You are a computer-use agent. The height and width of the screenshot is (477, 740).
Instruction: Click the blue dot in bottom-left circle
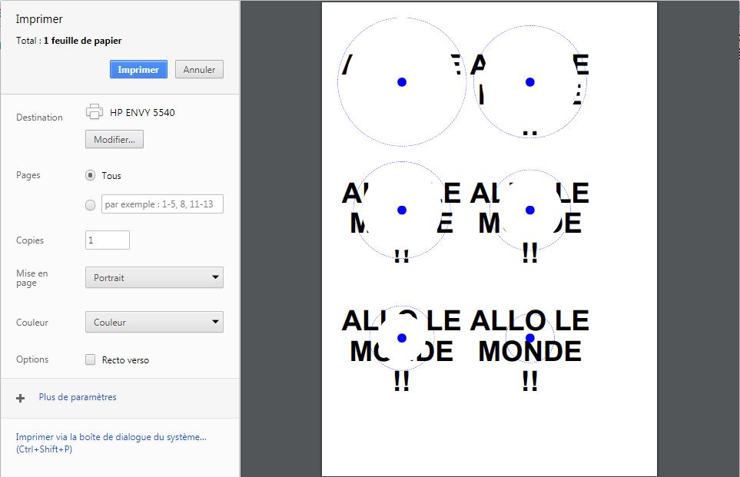point(402,338)
